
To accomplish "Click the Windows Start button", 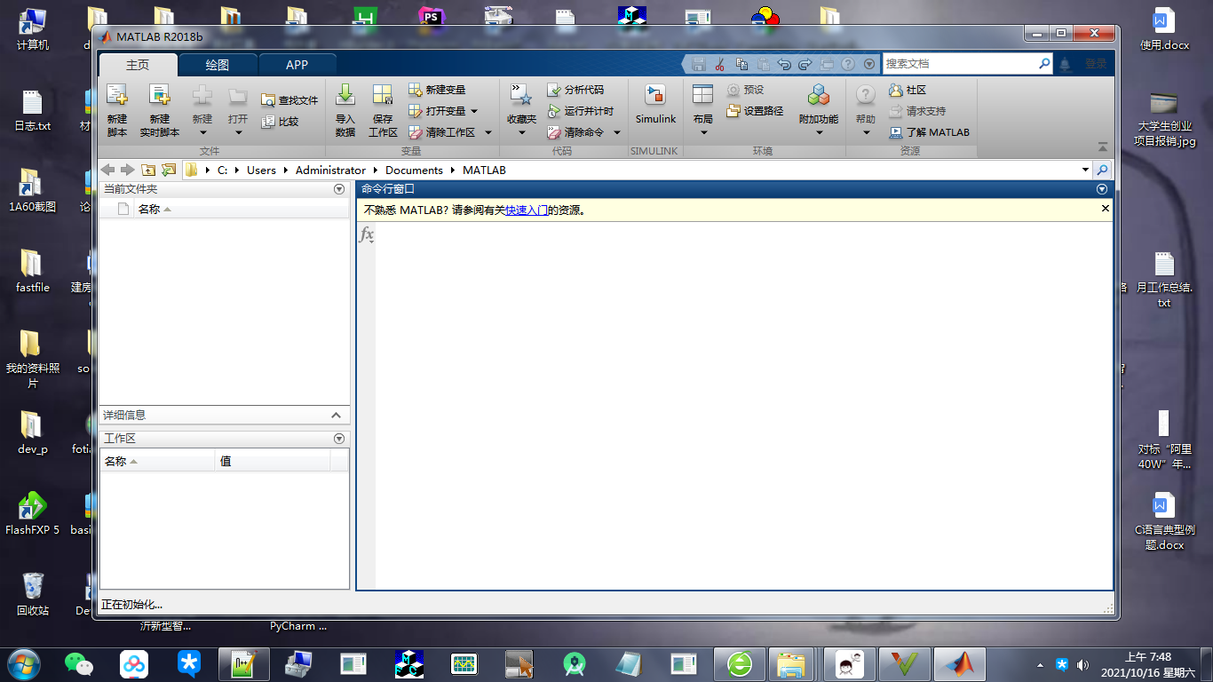I will (24, 663).
